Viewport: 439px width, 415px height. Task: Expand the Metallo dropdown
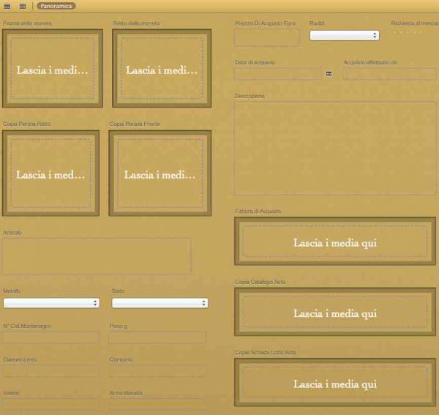point(51,303)
